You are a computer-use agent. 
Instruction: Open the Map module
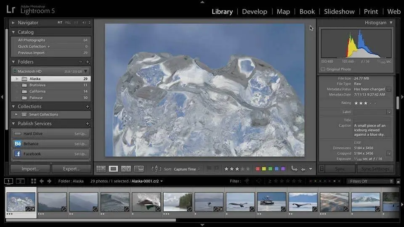pyautogui.click(x=283, y=12)
